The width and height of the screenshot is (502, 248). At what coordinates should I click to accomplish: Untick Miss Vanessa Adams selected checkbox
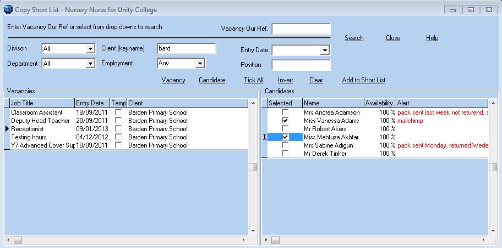(x=285, y=121)
